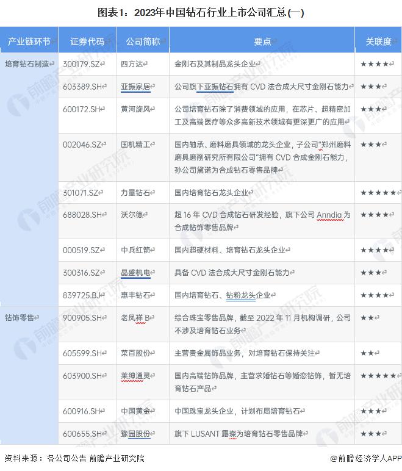Select stock code 002046.SZ
Viewport: 402px width, 471px height.
[82, 145]
